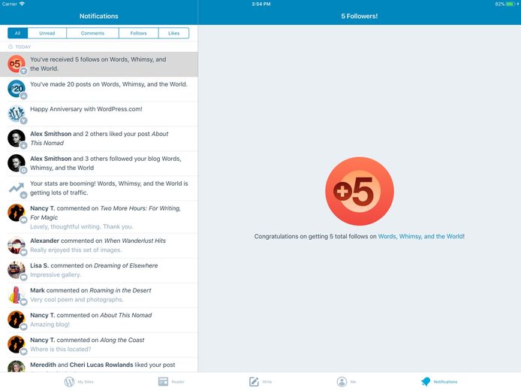Tap Nancy T. avatar on About This Nomad comment
This screenshot has width=521, height=391.
tap(17, 320)
